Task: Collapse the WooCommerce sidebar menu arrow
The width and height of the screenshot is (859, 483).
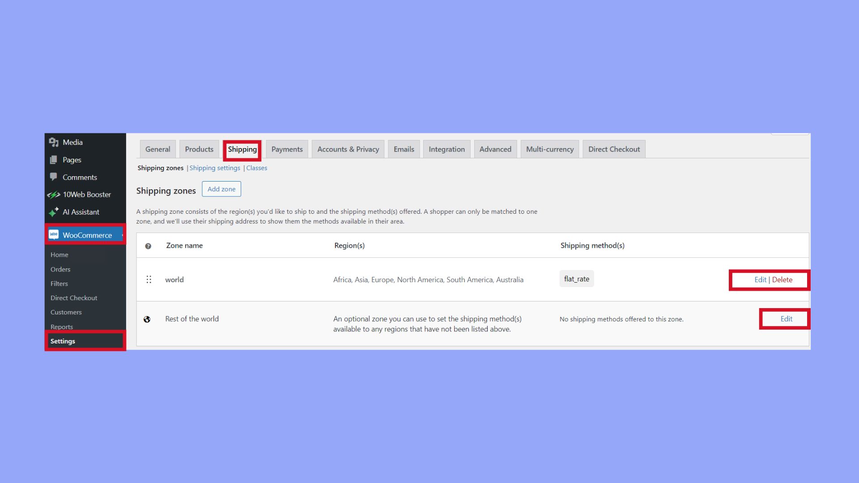Action: coord(122,234)
